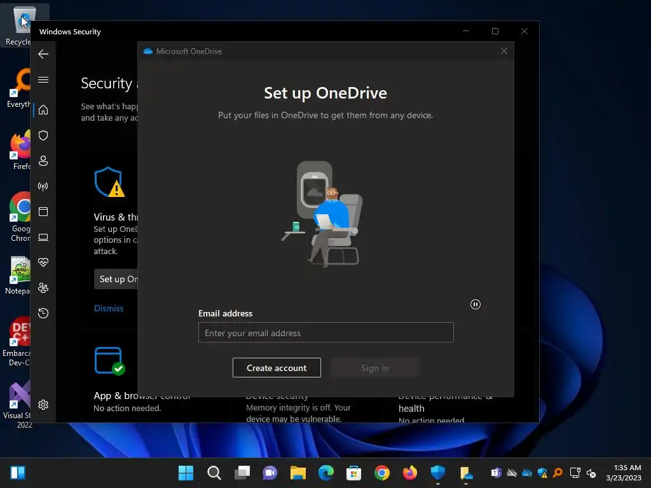The height and width of the screenshot is (488, 651).
Task: Select Home icon in Windows Security sidebar
Action: 43,109
